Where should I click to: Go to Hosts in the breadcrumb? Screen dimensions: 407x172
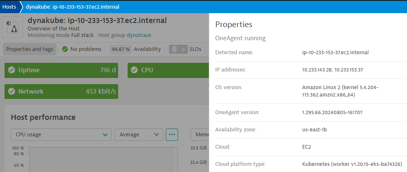pyautogui.click(x=9, y=7)
